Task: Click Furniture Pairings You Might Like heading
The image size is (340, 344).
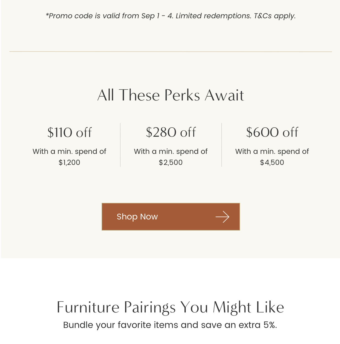Action: point(170,307)
